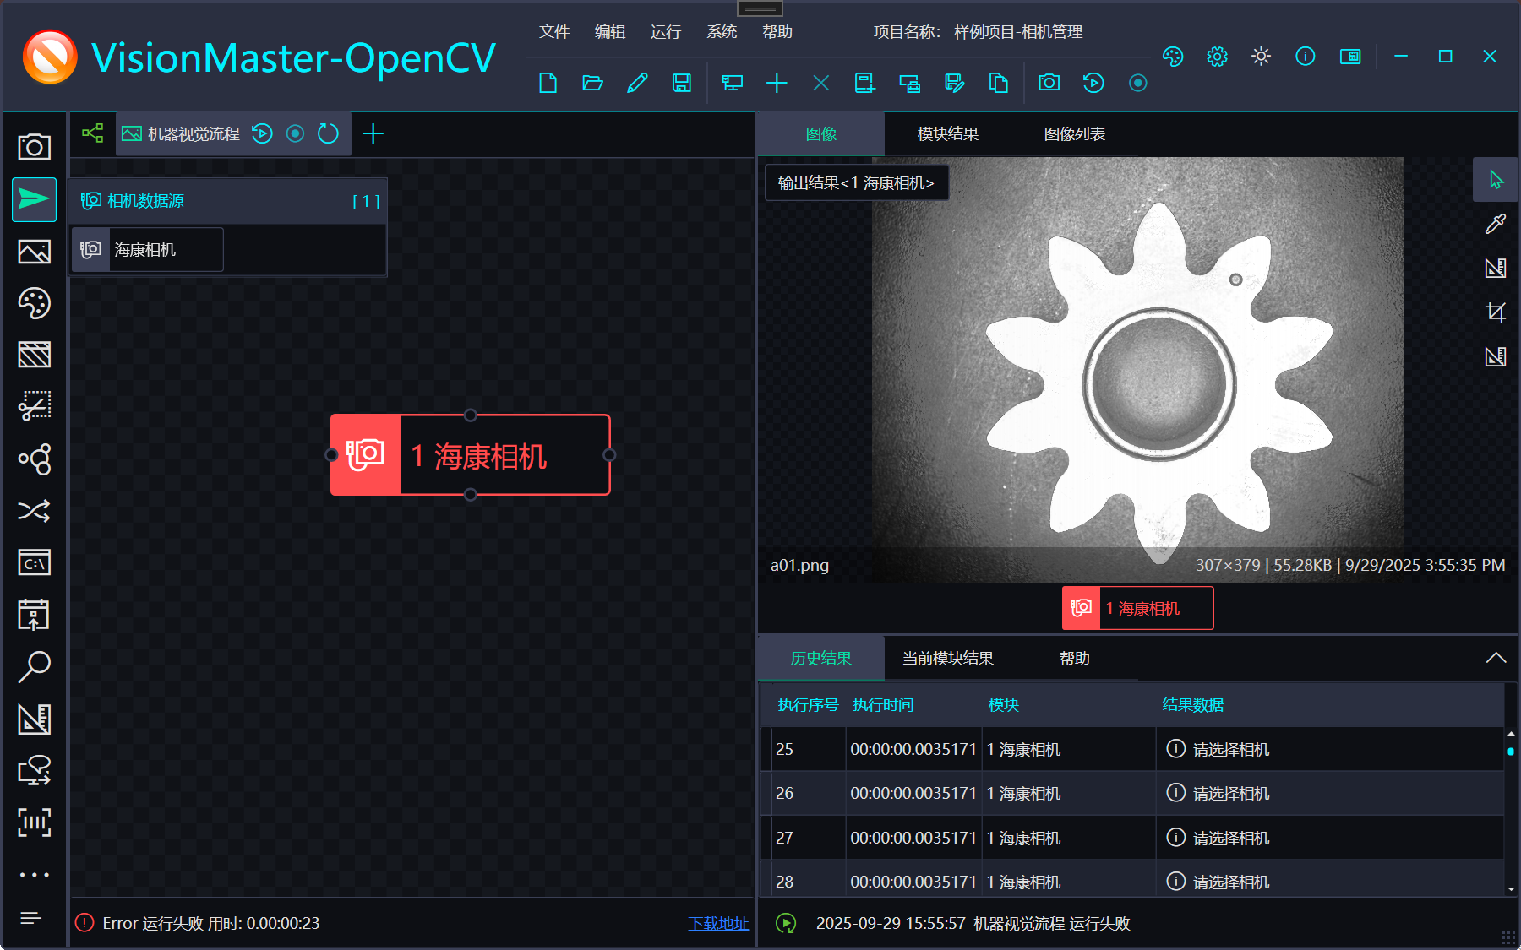
Task: Click the Copy pages icon in the top toolbar
Action: (x=999, y=83)
